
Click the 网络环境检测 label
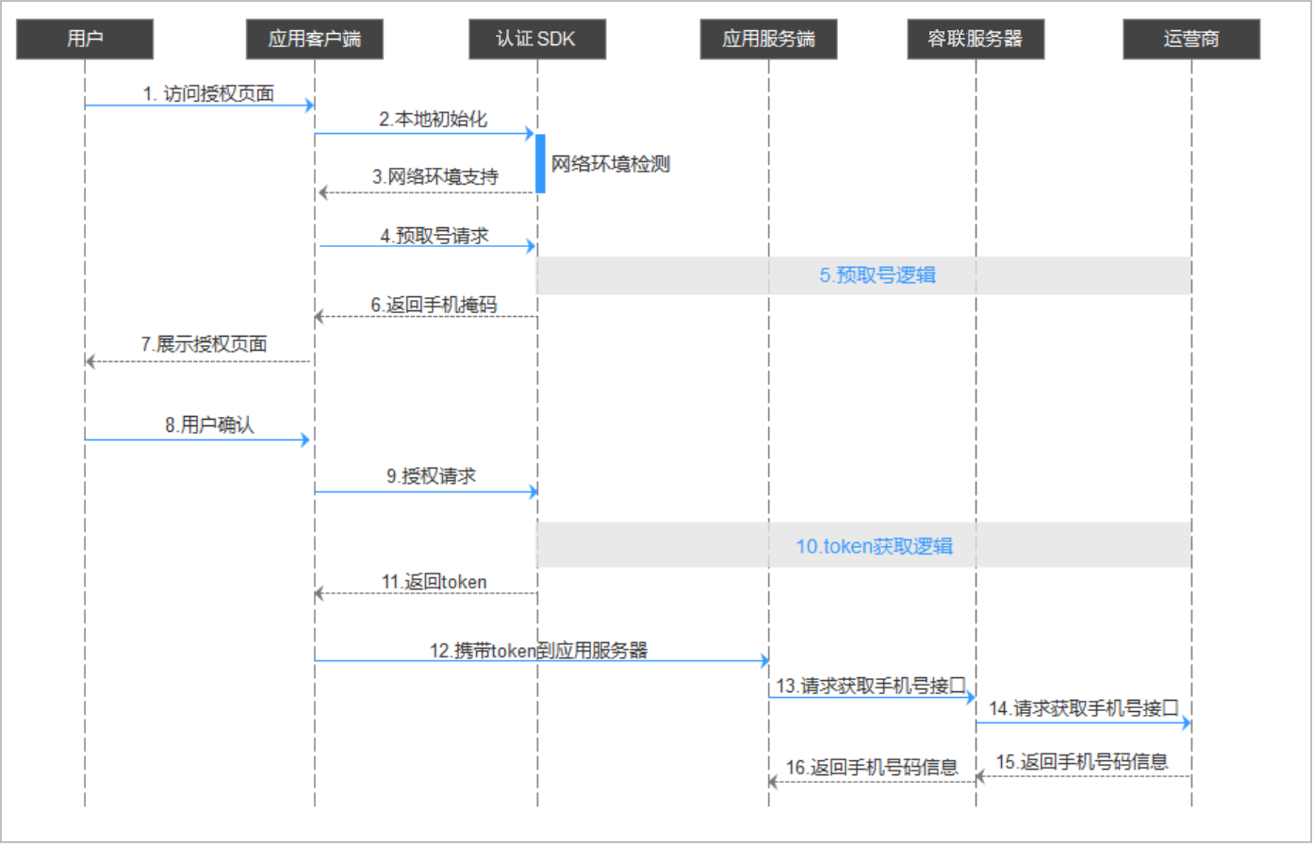(x=611, y=164)
